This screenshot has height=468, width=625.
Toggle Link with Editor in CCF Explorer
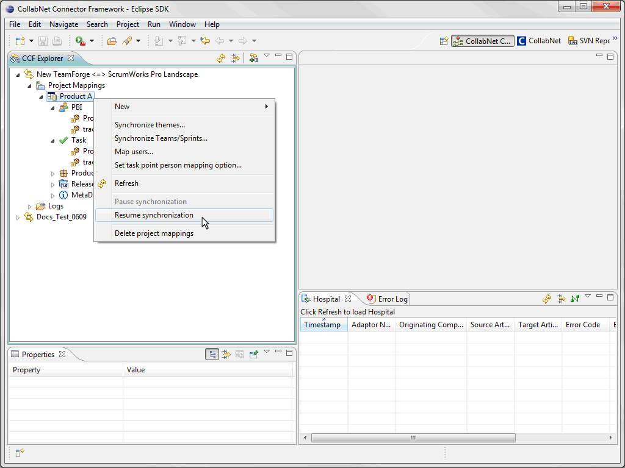coord(236,58)
